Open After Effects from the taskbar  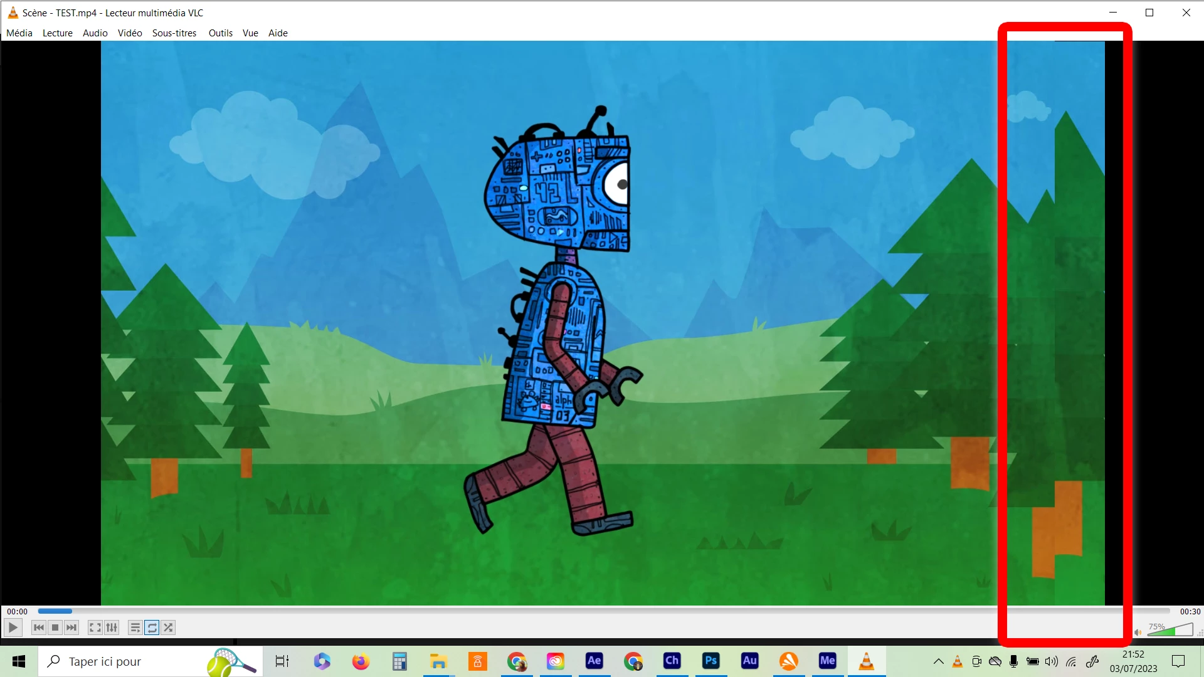(x=594, y=661)
